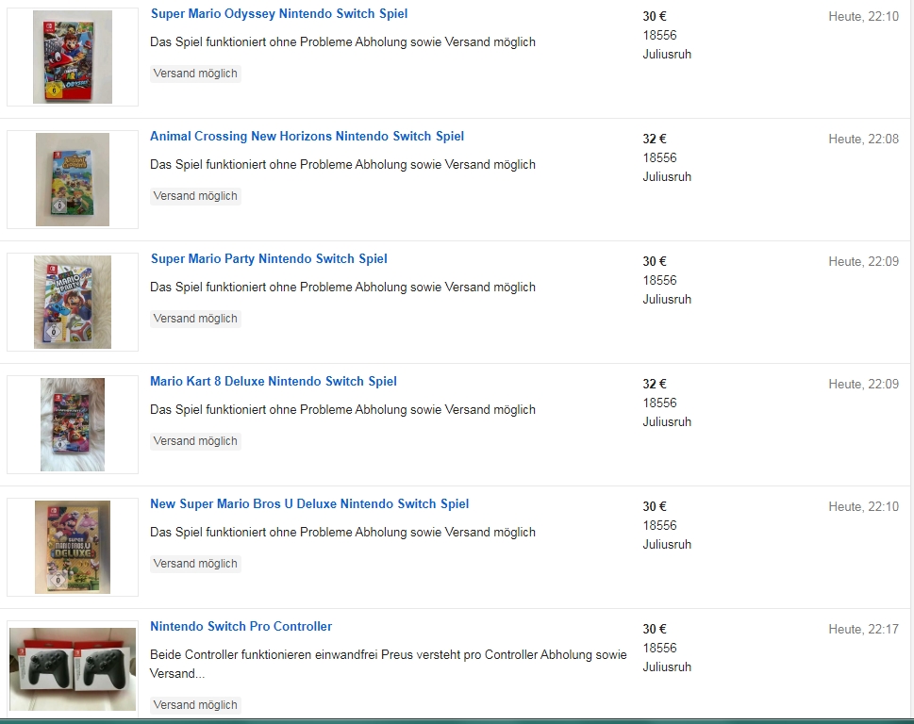
Task: Click 30 € price of Super Mario Odyssey
Action: coord(655,16)
